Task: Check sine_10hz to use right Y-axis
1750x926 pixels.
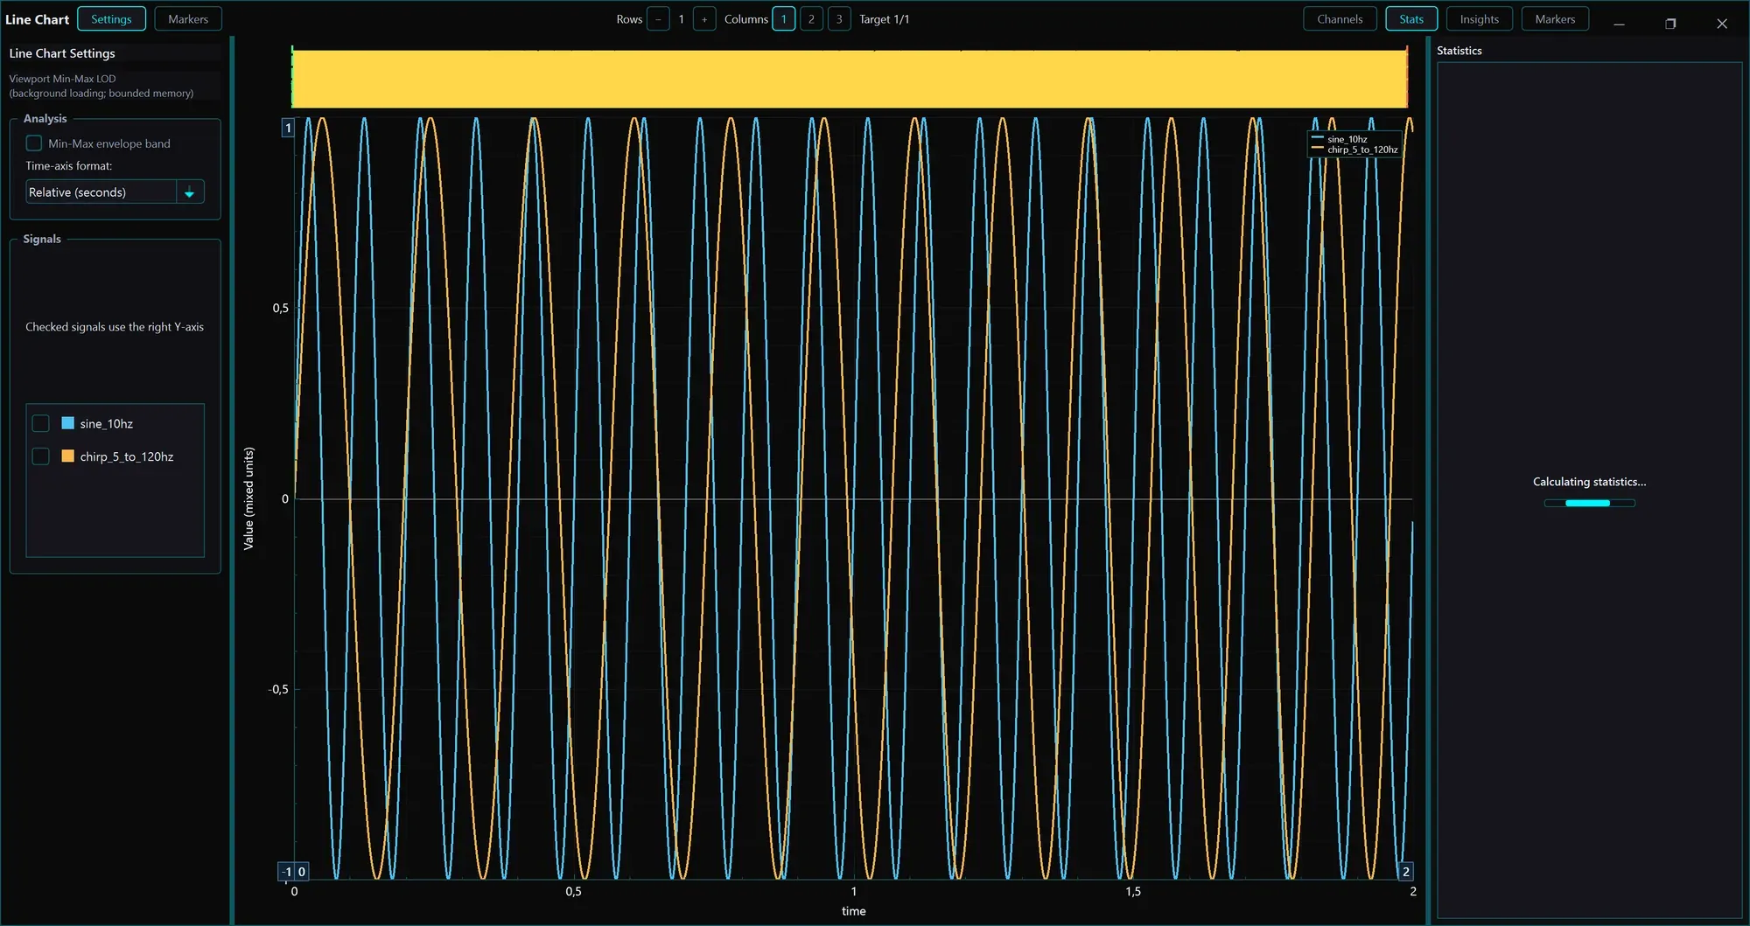Action: tap(40, 423)
